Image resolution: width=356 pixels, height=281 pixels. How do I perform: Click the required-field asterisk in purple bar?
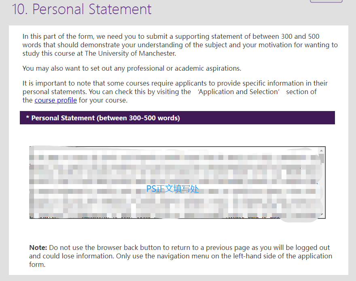[28, 117]
